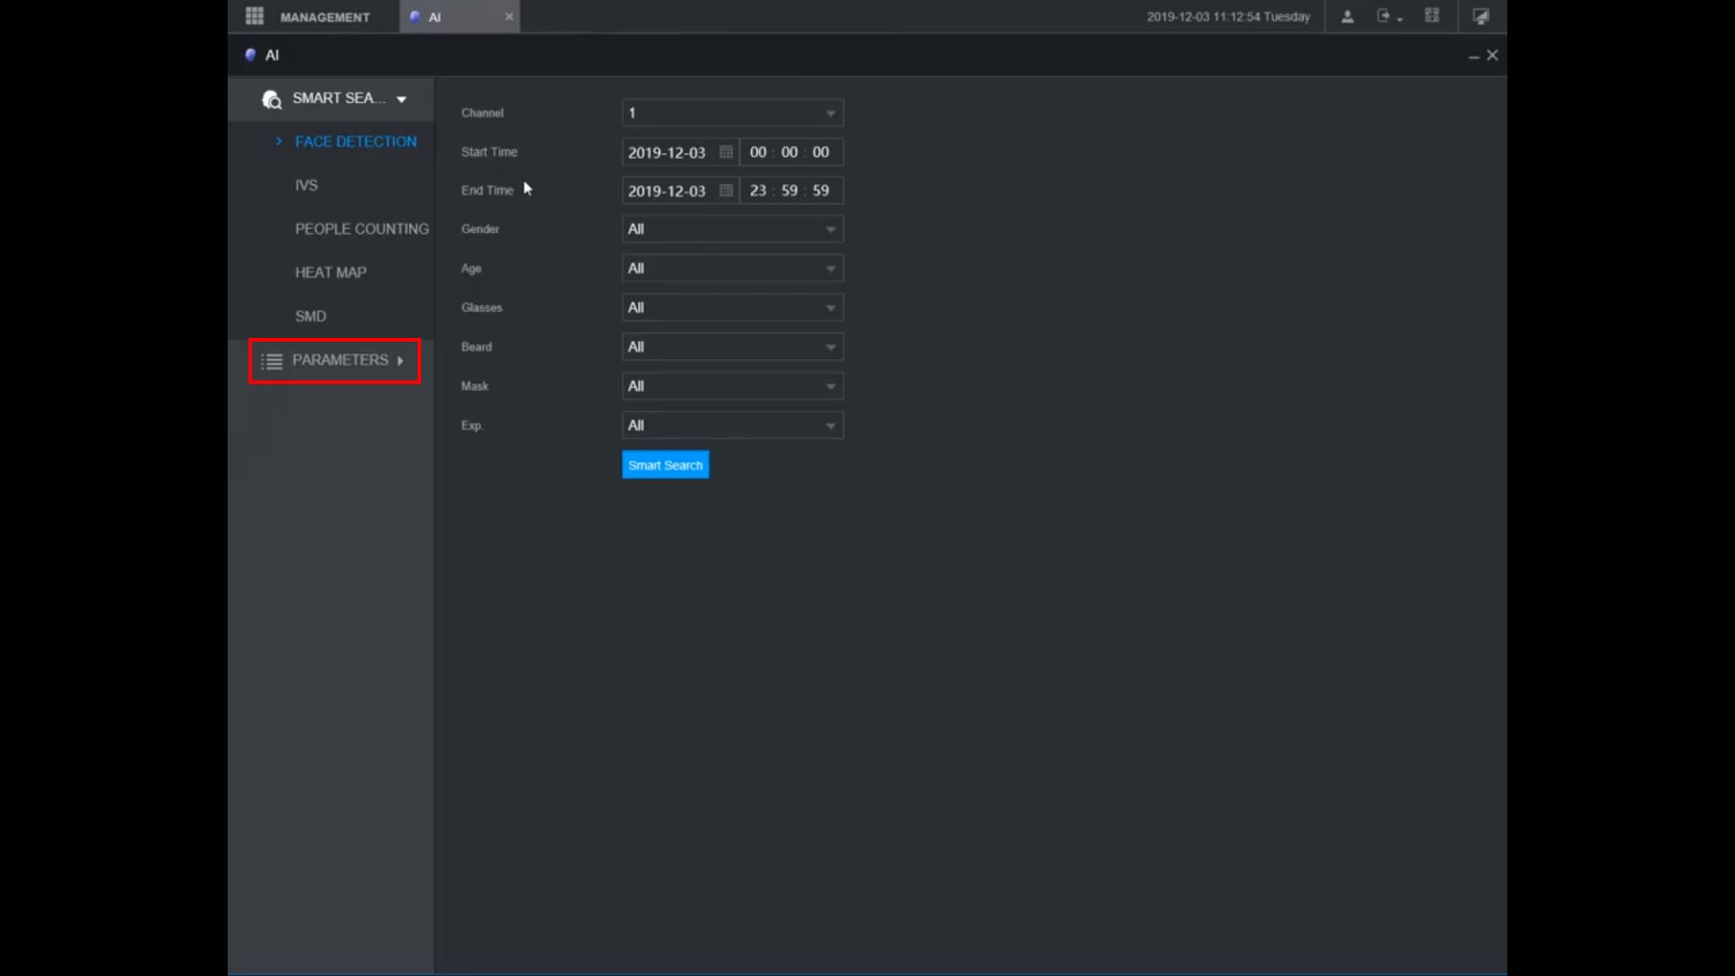Select IVS in the sidebar
Viewport: 1735px width, 976px height.
pos(306,185)
